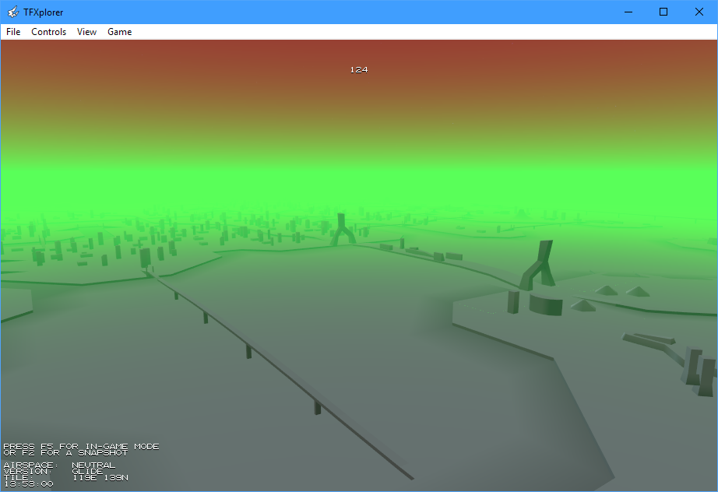Click the Airspace Neutral status line

[59, 465]
